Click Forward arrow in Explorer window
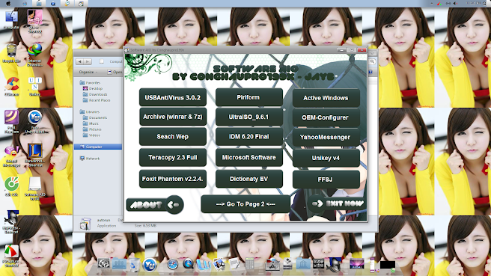The width and height of the screenshot is (491, 276). [88, 61]
